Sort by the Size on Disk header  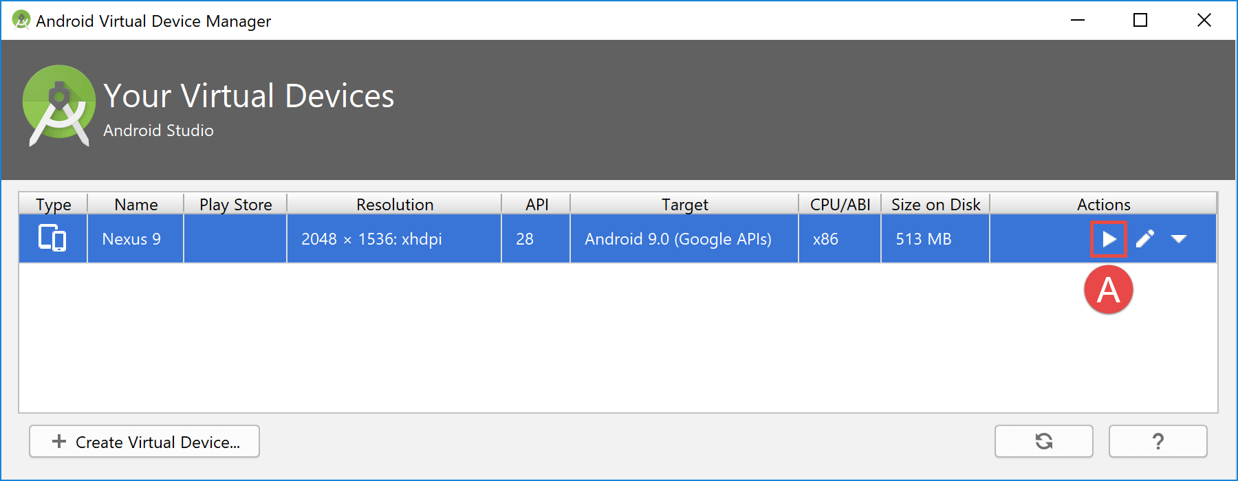[x=935, y=204]
